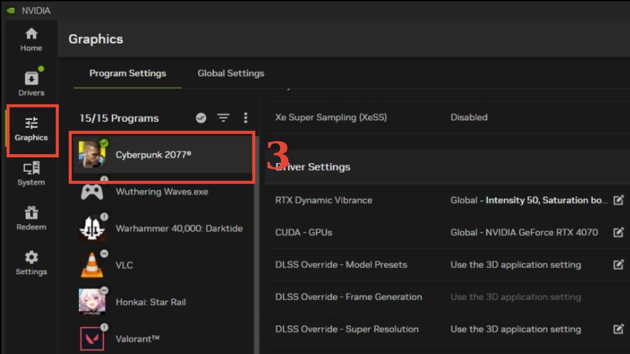Click the "DLSS Override - Model Presets" label
The height and width of the screenshot is (354, 630).
point(341,264)
